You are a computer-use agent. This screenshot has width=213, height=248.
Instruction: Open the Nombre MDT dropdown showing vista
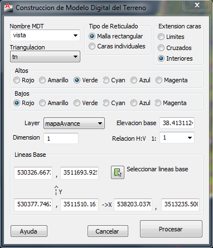(45, 35)
